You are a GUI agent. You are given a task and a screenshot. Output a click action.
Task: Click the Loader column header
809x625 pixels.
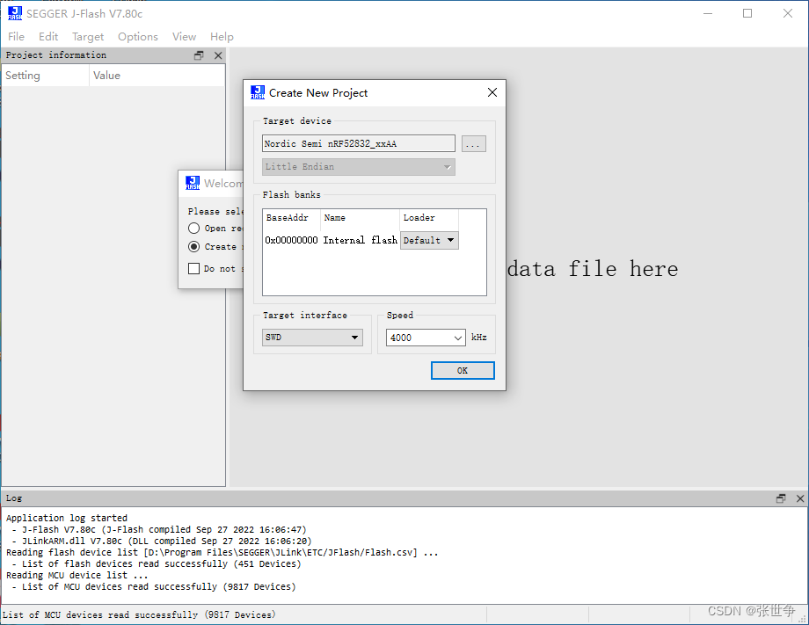429,218
